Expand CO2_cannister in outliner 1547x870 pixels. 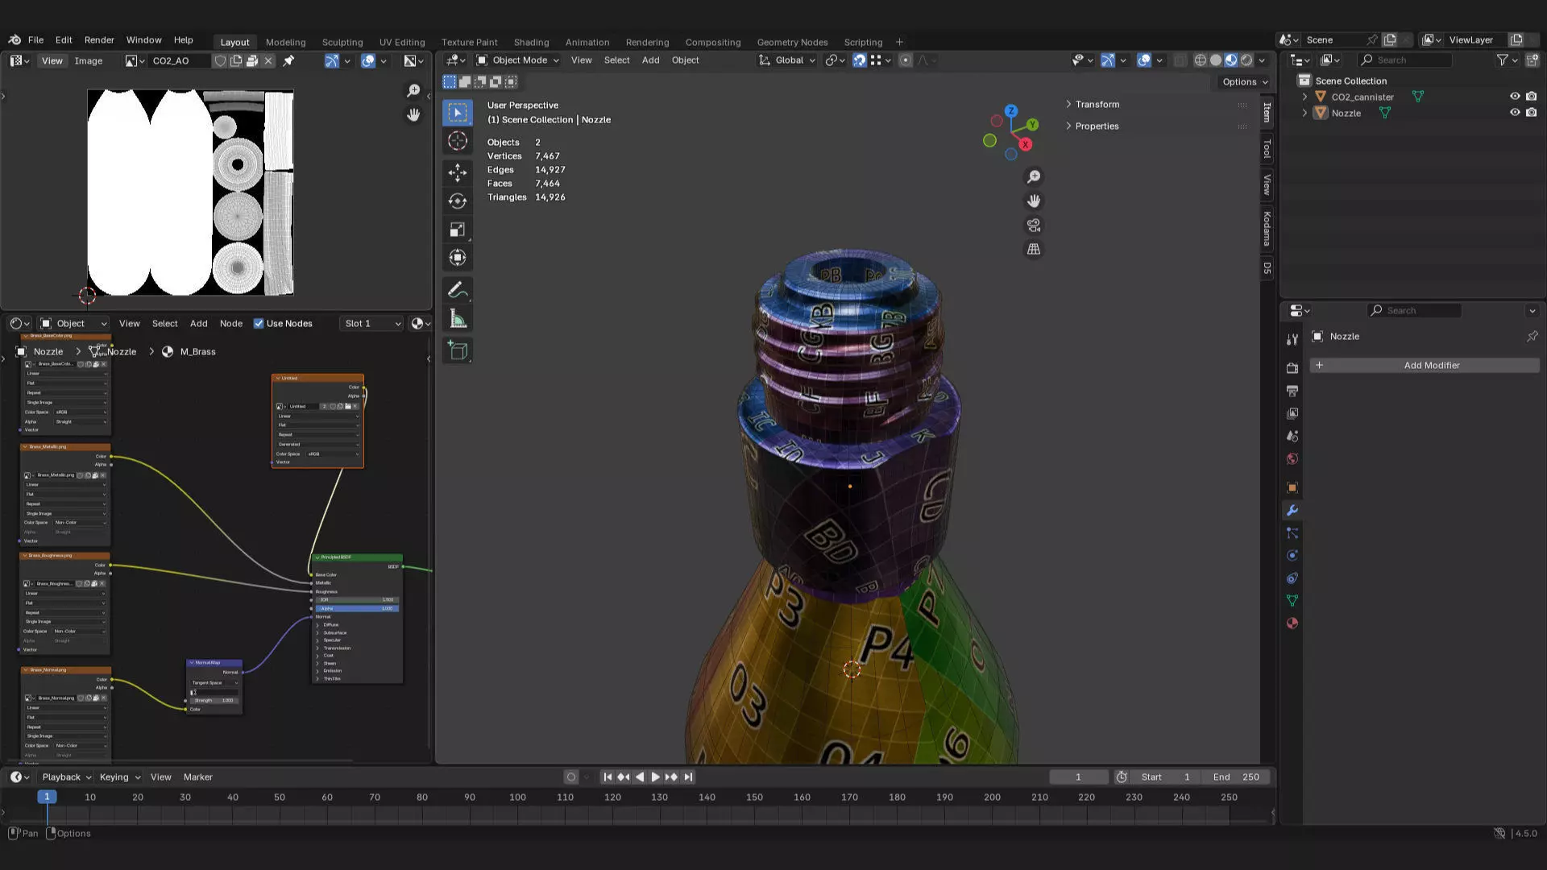(1304, 97)
